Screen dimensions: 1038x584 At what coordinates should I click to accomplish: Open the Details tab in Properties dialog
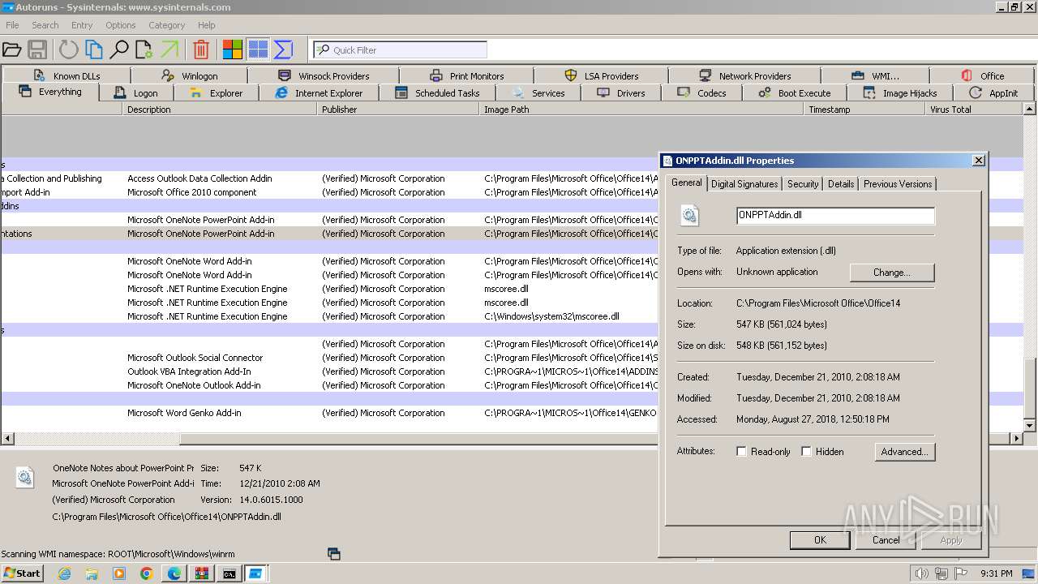841,184
